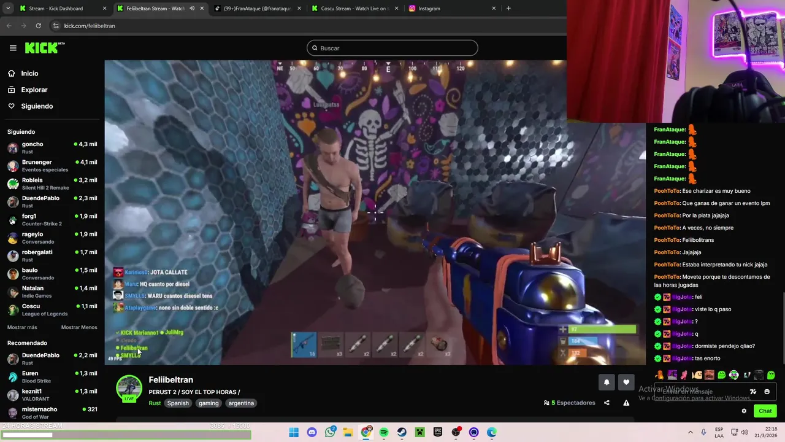
Task: Open Microsoft Edge from the taskbar
Action: pyautogui.click(x=492, y=432)
